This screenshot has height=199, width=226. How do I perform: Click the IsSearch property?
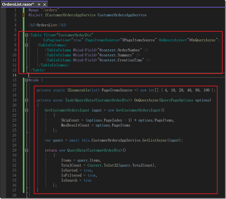coord(69,180)
